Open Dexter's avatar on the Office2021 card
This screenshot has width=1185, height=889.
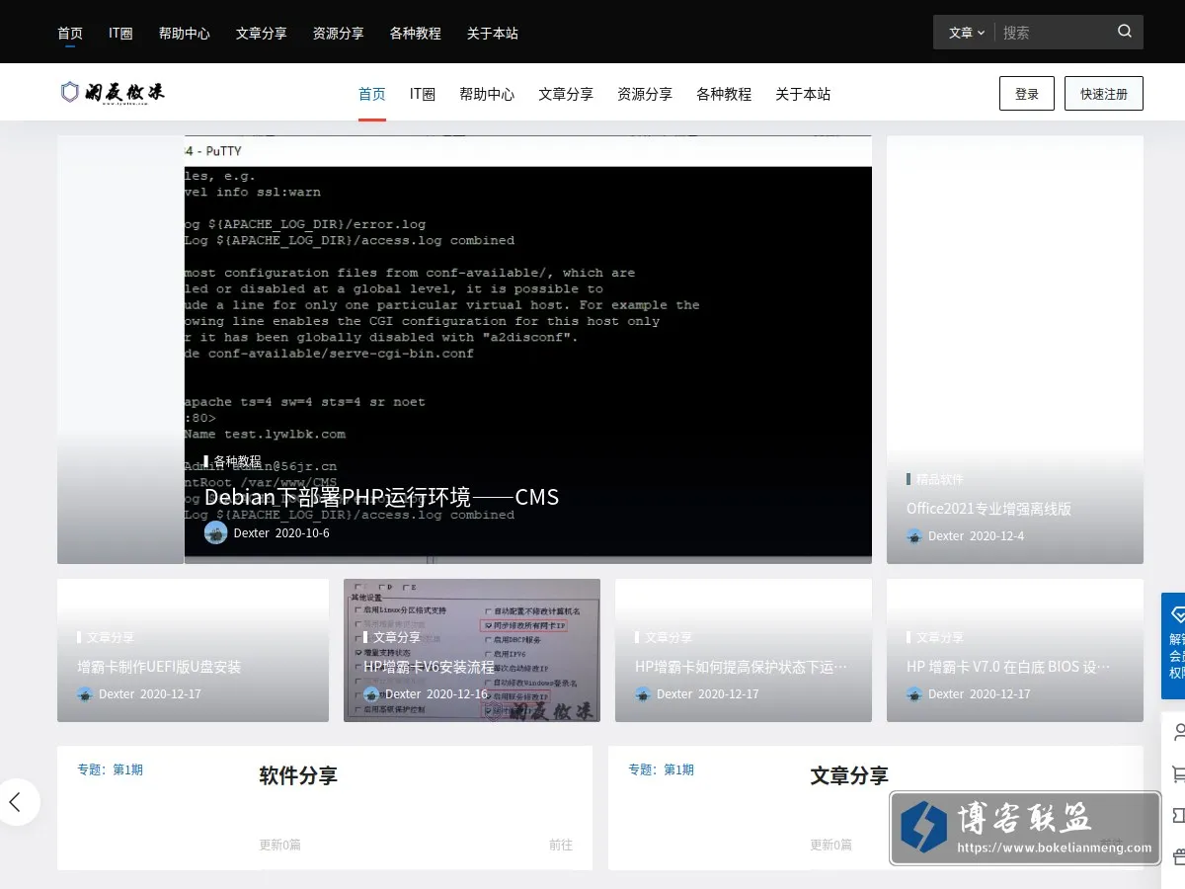(914, 536)
